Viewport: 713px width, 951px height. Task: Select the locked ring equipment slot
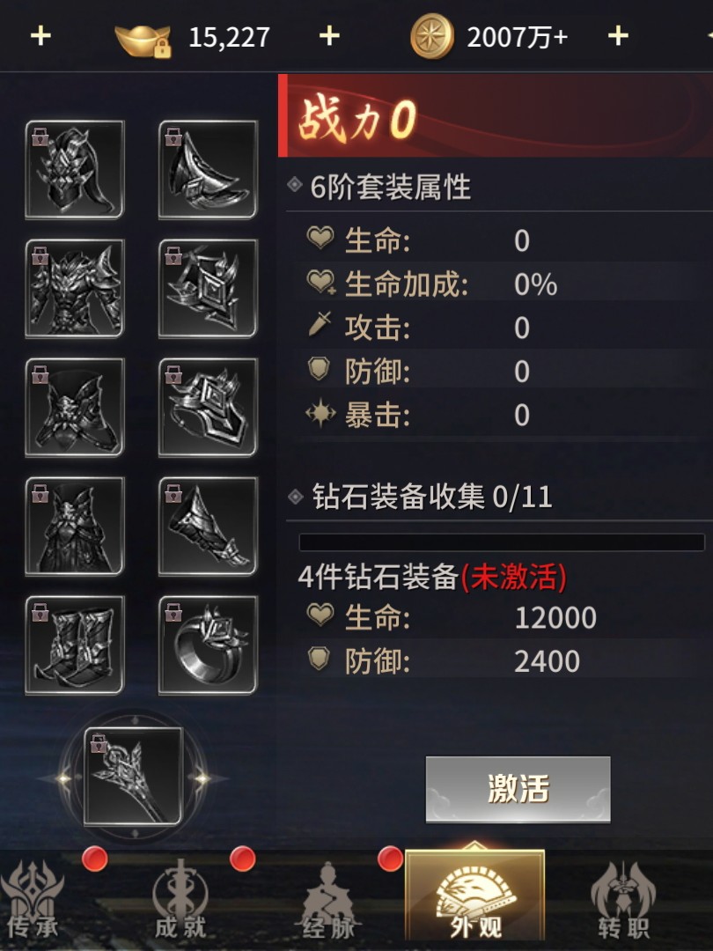point(208,645)
